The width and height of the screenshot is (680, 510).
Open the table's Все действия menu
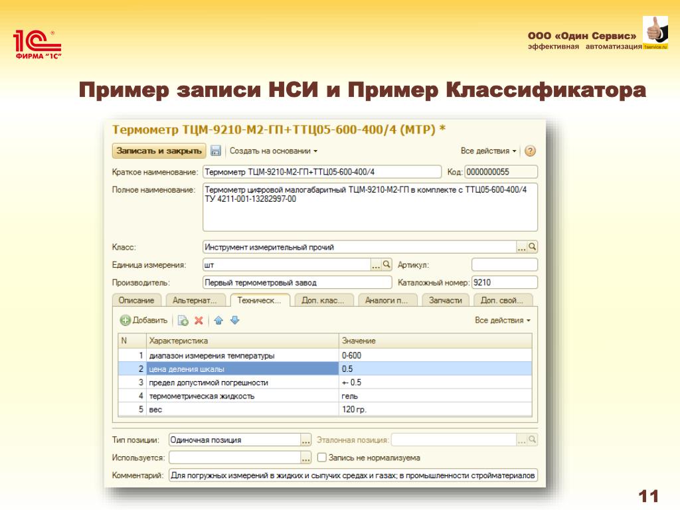click(503, 321)
